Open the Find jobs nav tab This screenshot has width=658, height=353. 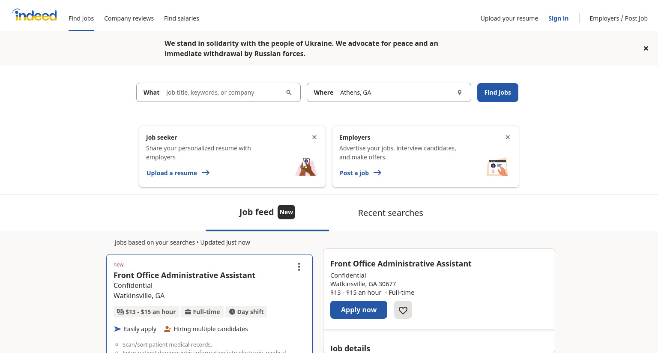click(x=81, y=18)
